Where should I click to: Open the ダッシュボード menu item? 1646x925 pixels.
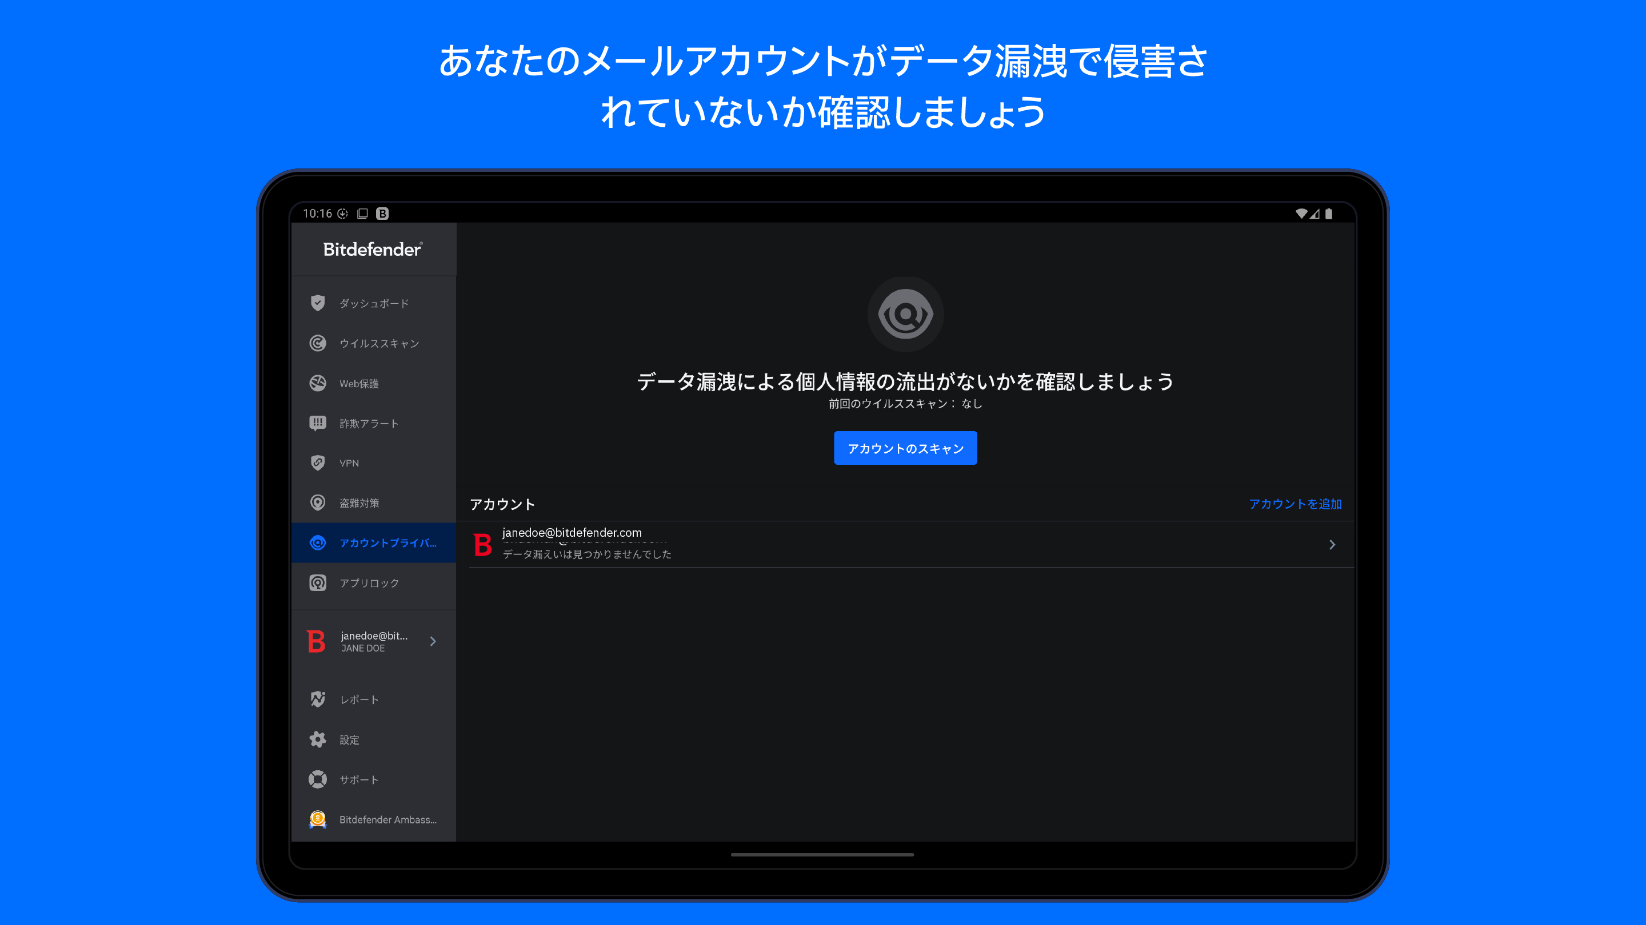coord(374,303)
